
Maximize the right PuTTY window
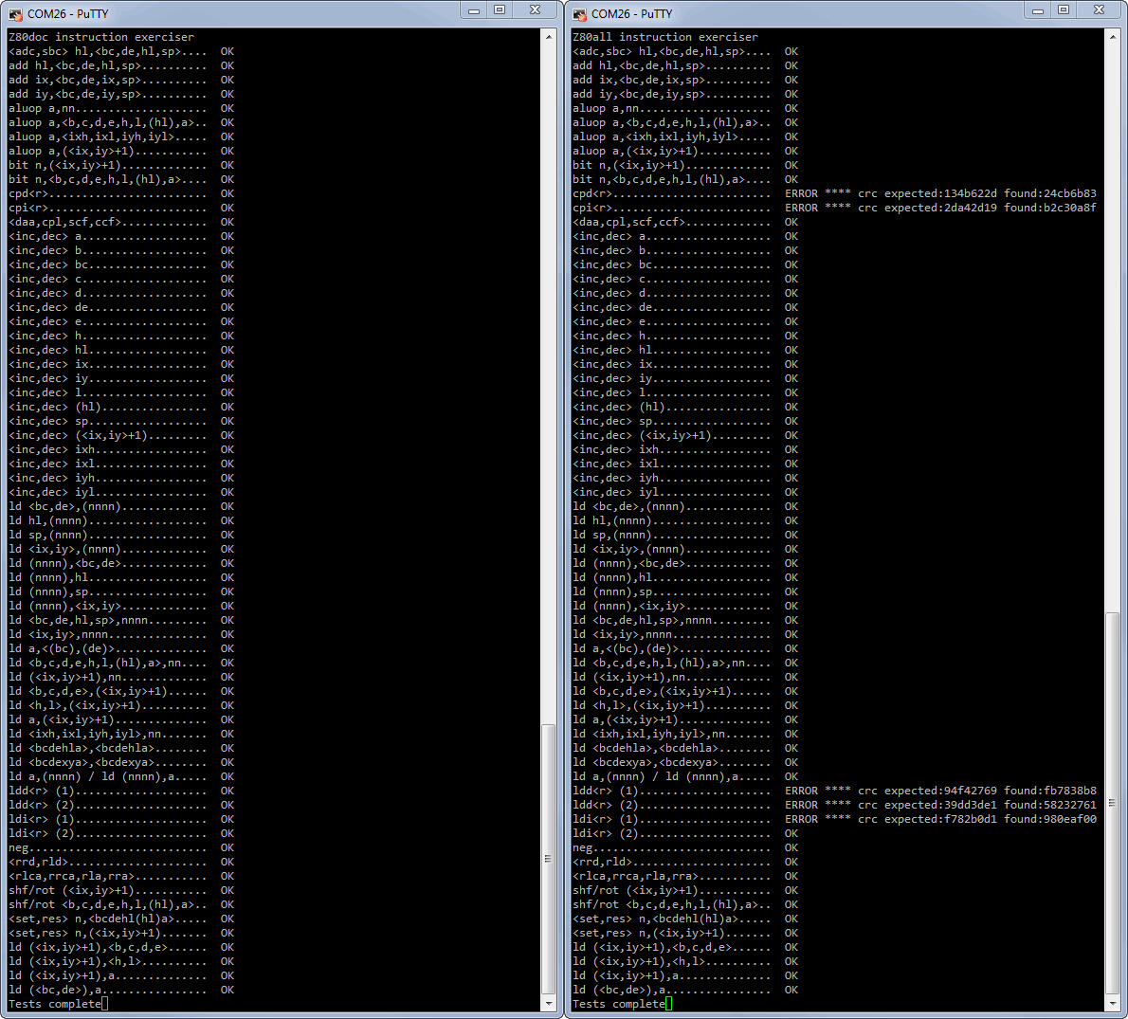(x=1064, y=9)
